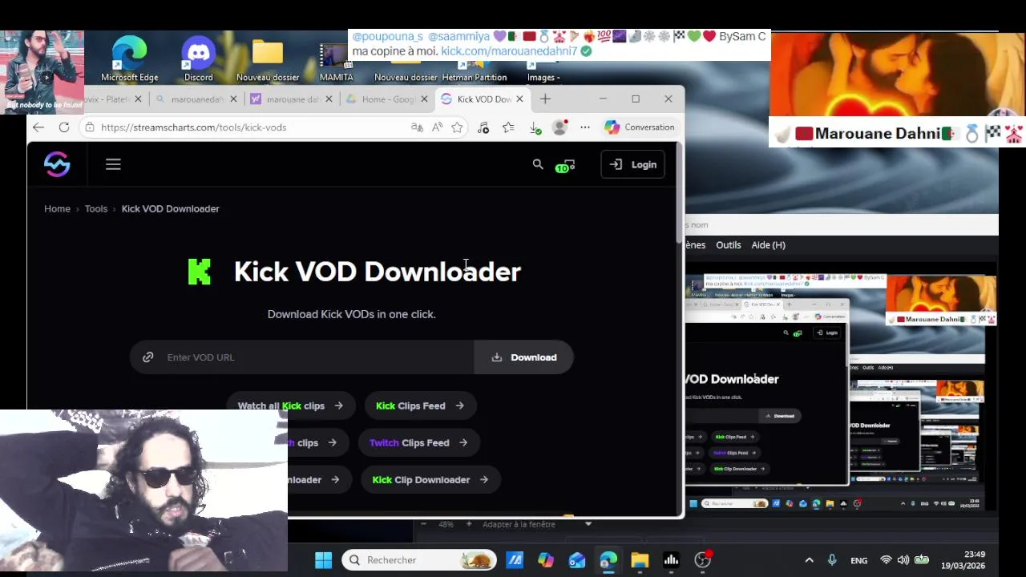Image resolution: width=1026 pixels, height=577 pixels.
Task: Click the taskbar Rechercher search box
Action: pyautogui.click(x=420, y=560)
